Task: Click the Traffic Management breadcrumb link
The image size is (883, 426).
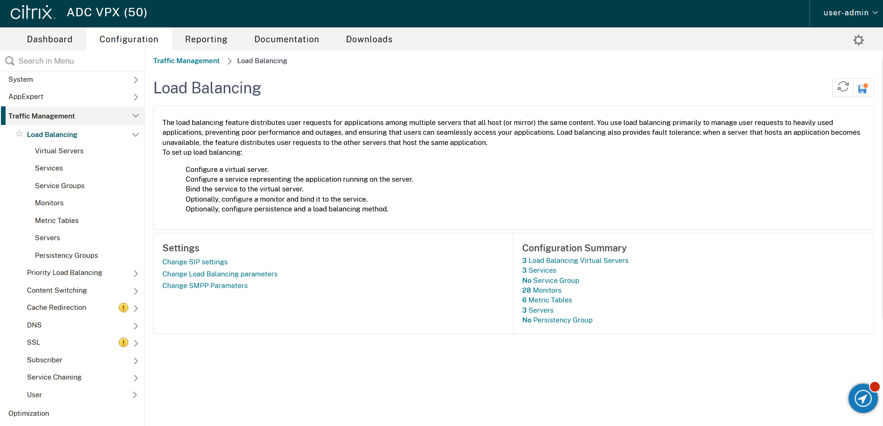Action: click(186, 61)
